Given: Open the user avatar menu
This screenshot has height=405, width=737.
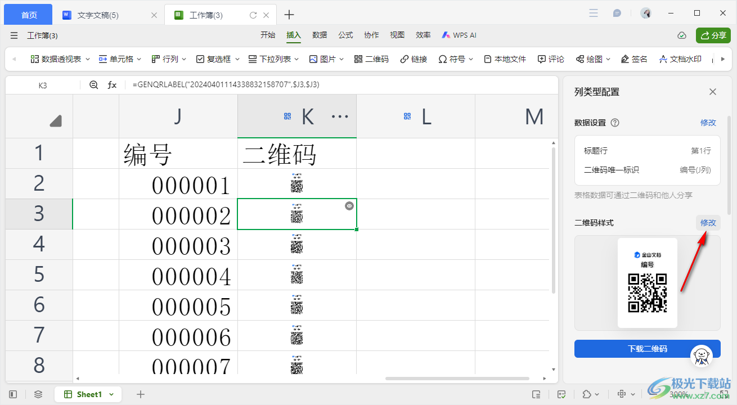Looking at the screenshot, I should [x=646, y=13].
